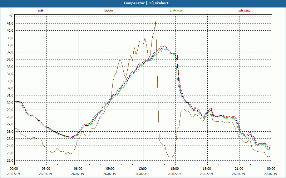Click the '41,0' y-axis value

[10, 23]
